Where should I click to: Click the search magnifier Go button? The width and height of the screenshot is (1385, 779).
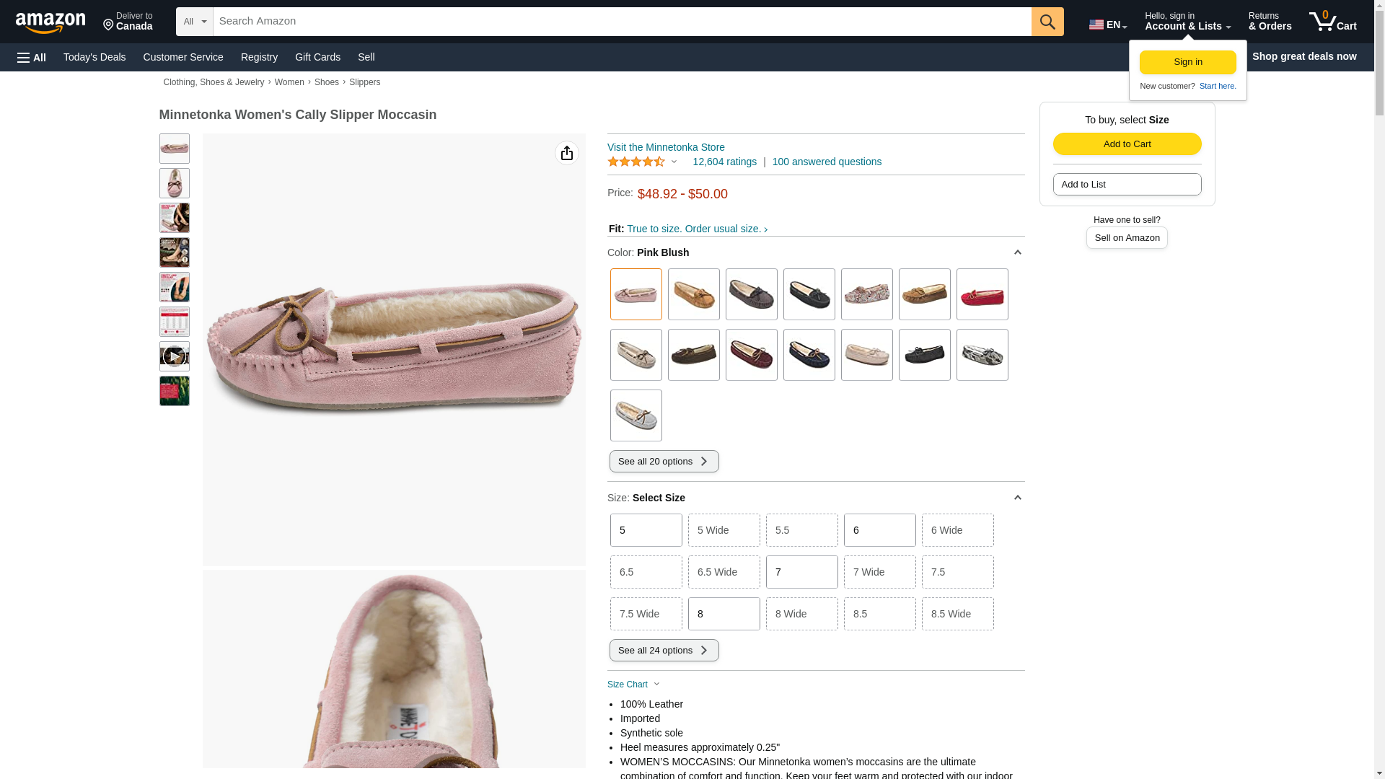(1047, 22)
